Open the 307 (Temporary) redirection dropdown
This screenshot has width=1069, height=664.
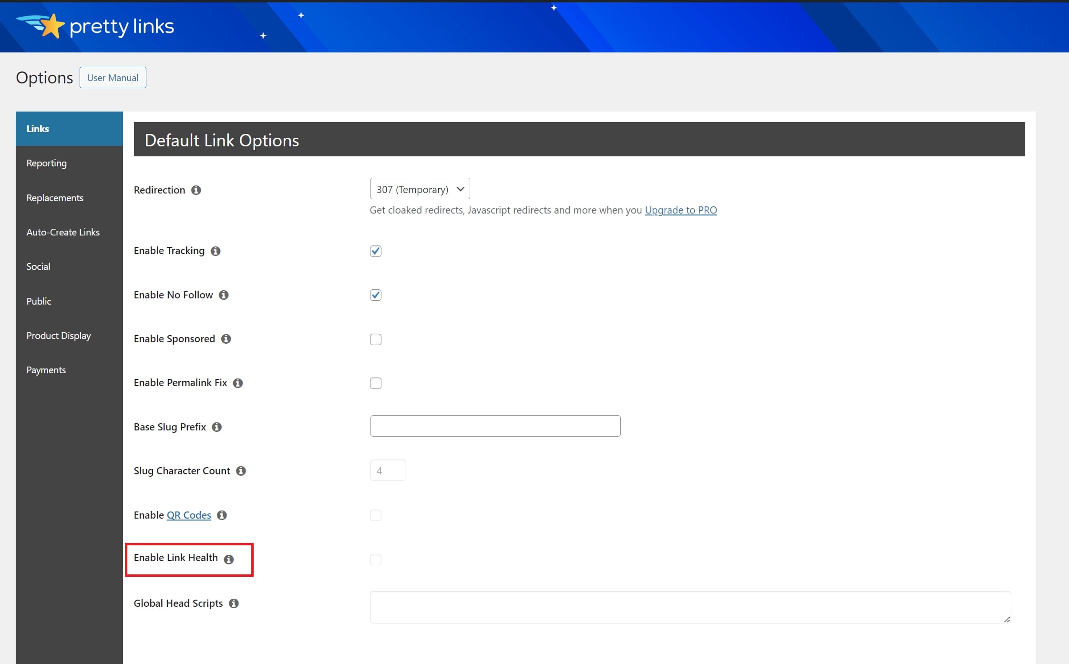(x=420, y=189)
